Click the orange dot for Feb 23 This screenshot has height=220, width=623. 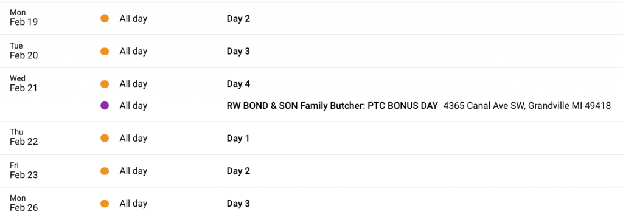tap(105, 171)
